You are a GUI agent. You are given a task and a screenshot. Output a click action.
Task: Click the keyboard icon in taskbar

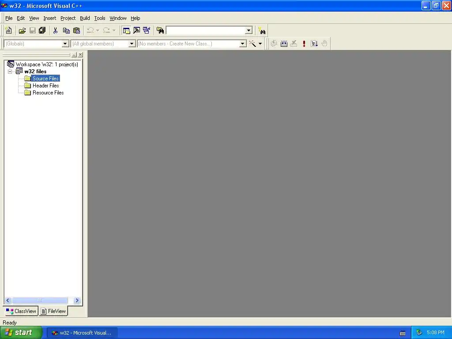click(x=403, y=333)
